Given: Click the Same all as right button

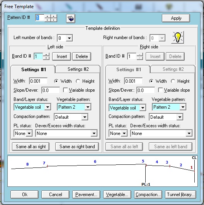Looking at the screenshot, I should tap(31, 147).
